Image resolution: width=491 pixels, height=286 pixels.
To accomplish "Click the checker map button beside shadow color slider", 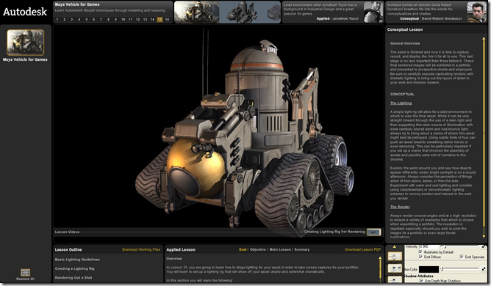I will point(484,269).
